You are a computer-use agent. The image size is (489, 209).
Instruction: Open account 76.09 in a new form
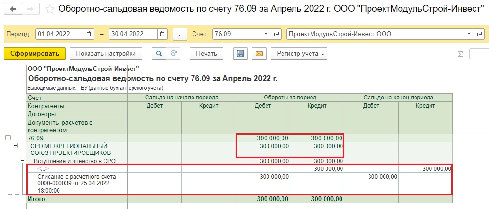click(276, 34)
